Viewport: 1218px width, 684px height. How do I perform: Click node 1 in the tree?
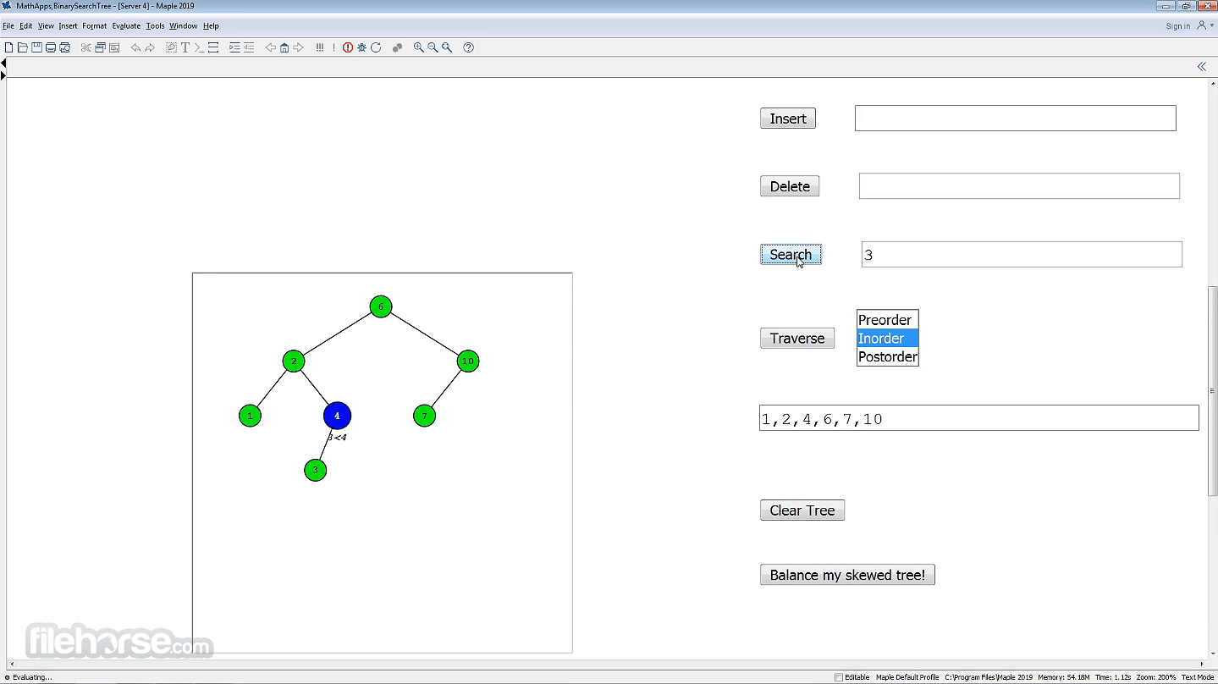click(250, 416)
